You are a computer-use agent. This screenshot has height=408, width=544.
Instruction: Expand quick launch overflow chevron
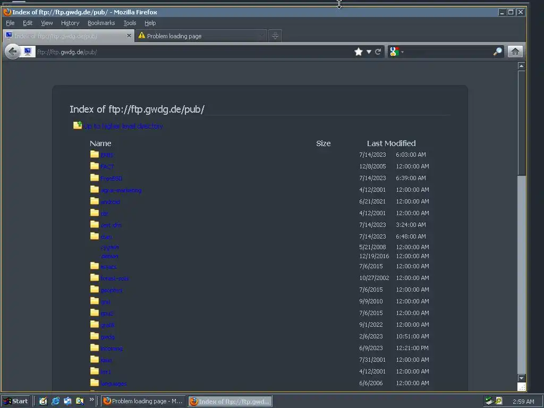pyautogui.click(x=91, y=399)
